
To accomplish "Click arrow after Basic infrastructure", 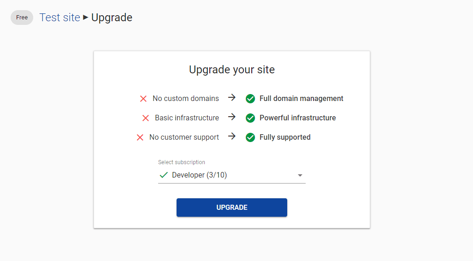I will (x=232, y=117).
